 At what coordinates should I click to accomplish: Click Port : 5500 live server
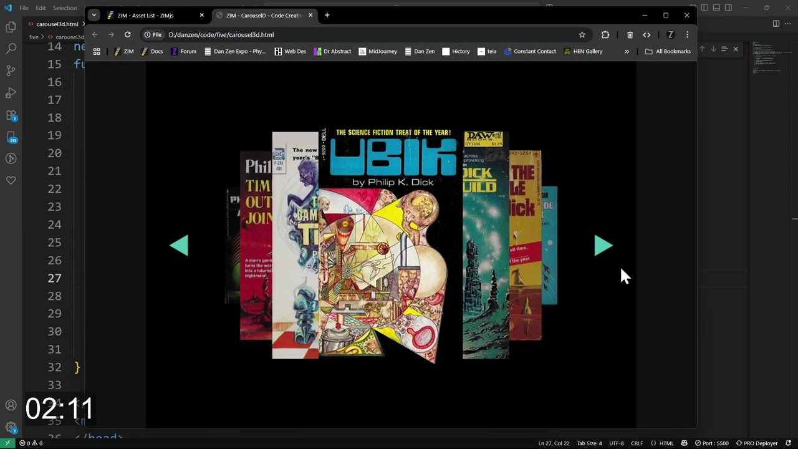point(711,443)
